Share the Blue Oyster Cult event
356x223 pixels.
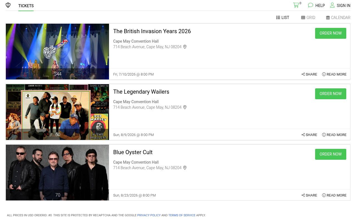tap(309, 195)
